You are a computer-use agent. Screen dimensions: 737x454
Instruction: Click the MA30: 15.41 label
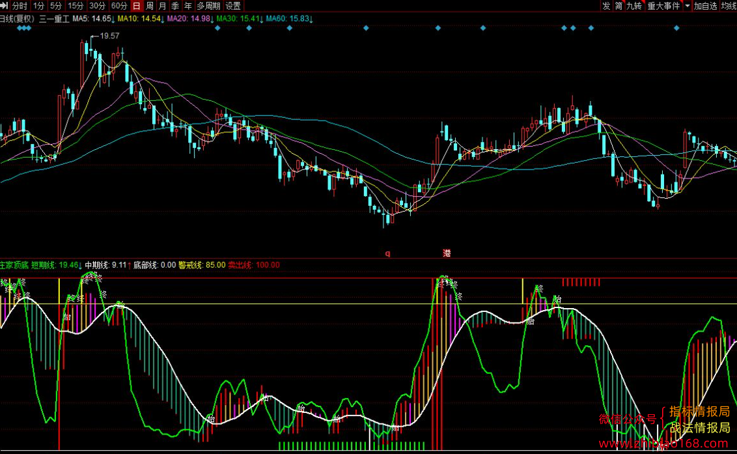(x=239, y=19)
